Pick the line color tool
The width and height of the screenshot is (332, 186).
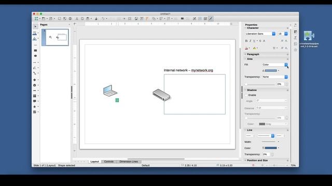[35, 33]
